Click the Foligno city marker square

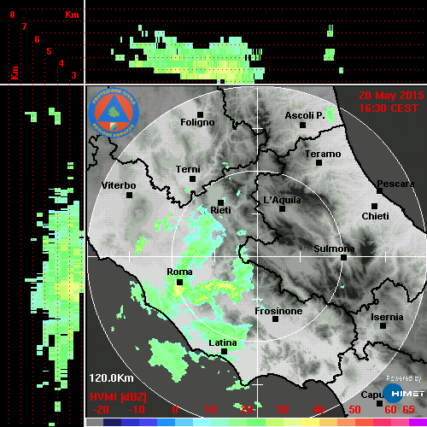200,114
